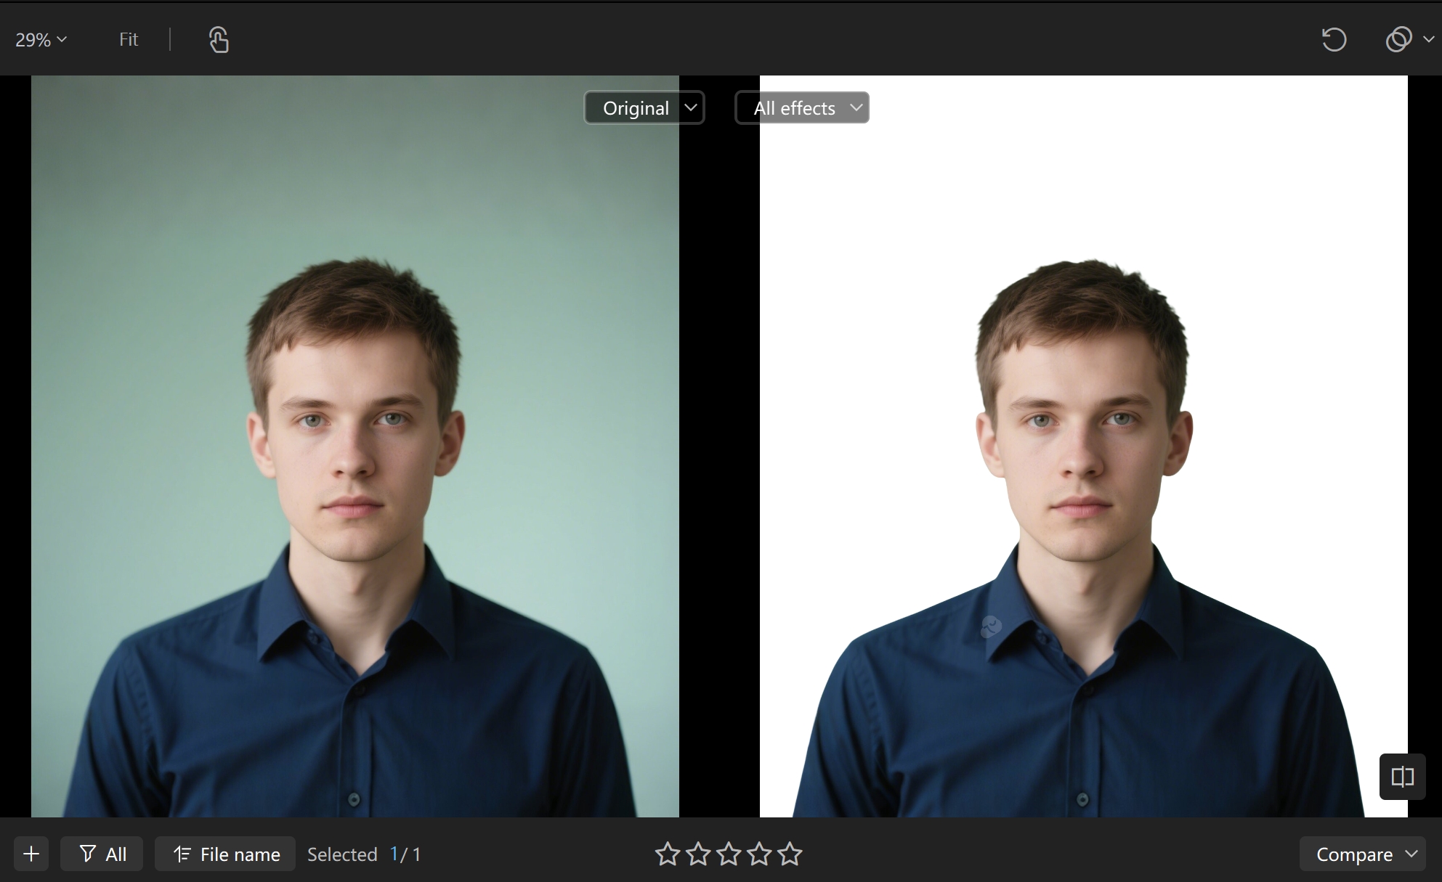Open the All effects dropdown
Viewport: 1442px width, 882px height.
pos(802,107)
